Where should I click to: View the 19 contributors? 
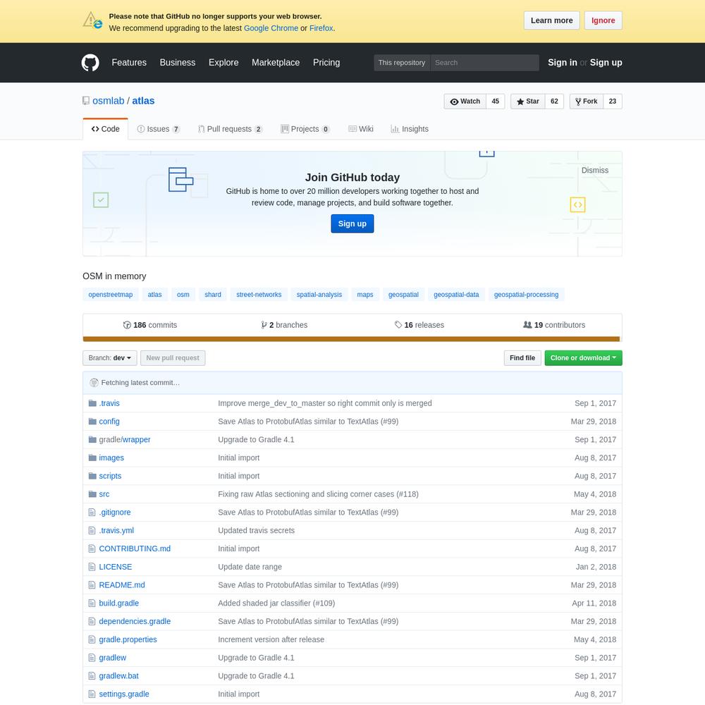coord(554,325)
